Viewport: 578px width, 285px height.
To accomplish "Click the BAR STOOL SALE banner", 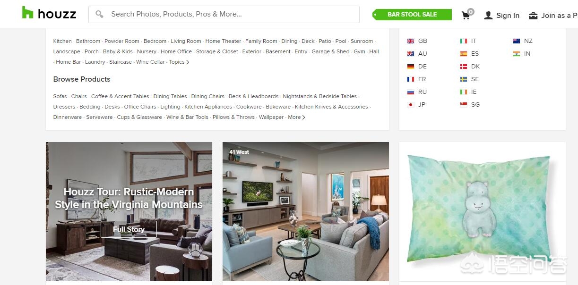I will 412,15.
